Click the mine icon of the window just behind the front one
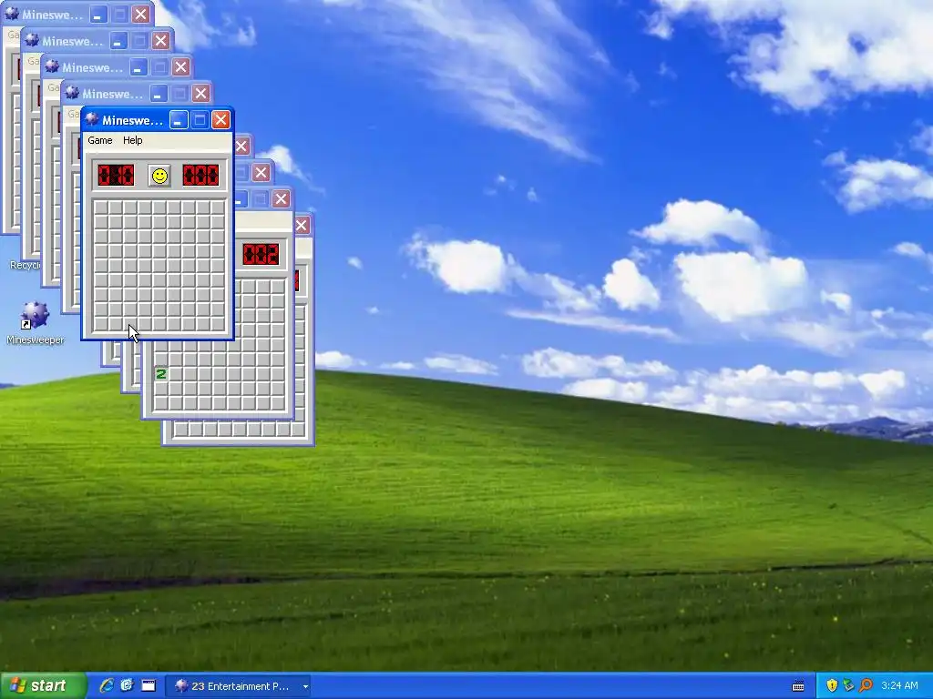Image resolution: width=933 pixels, height=699 pixels. (72, 93)
